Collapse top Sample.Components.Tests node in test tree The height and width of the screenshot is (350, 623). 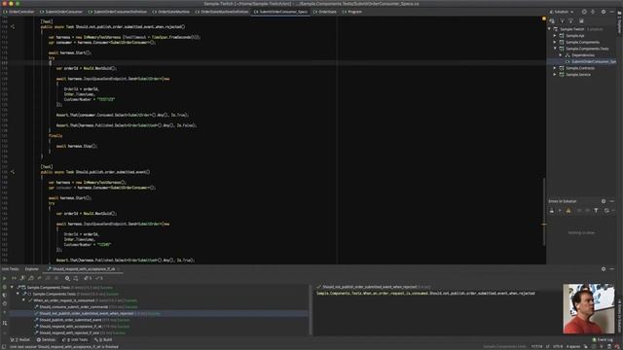tap(12, 288)
